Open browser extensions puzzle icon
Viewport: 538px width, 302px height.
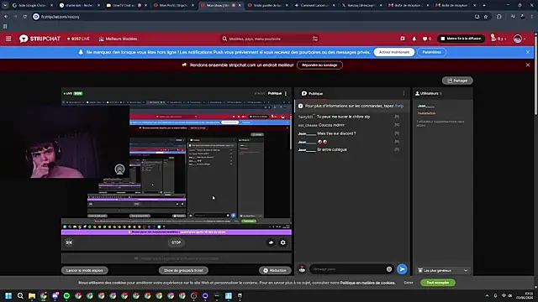pos(498,17)
